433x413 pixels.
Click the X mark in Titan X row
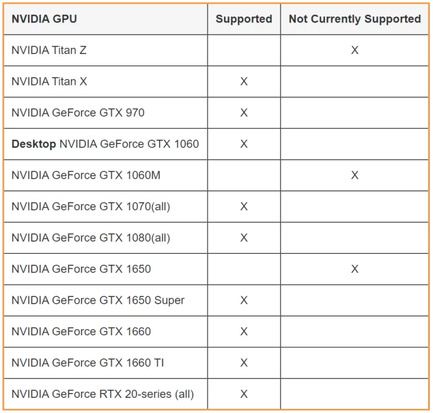tap(244, 81)
